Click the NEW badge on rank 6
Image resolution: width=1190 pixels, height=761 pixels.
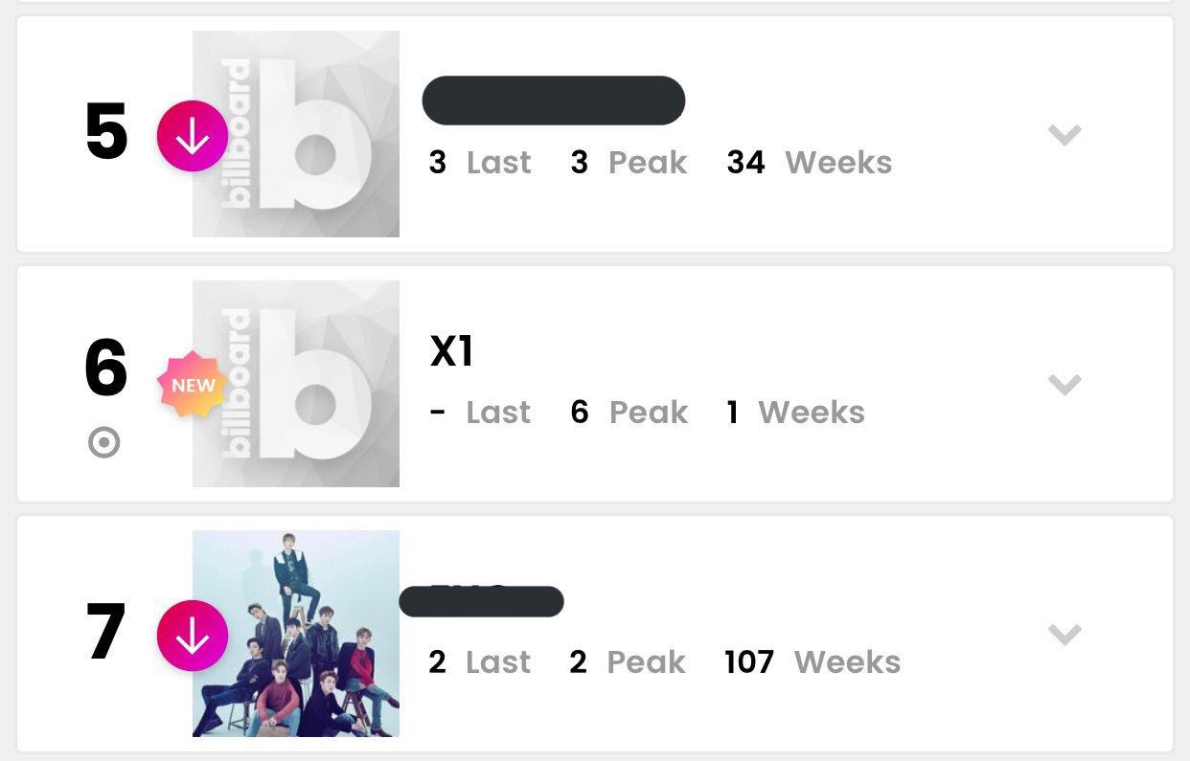click(193, 386)
